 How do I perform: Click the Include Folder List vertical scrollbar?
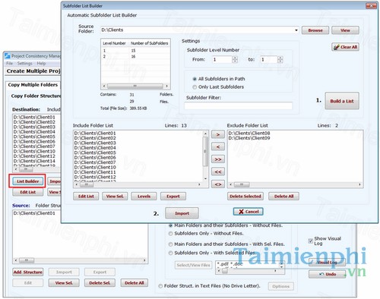(x=205, y=156)
